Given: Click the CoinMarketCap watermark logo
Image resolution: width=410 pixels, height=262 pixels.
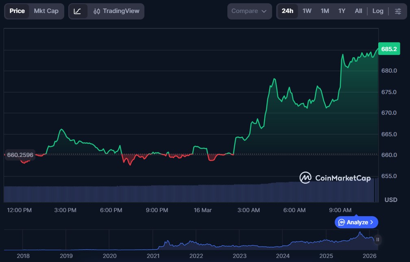Looking at the screenshot, I should point(335,178).
